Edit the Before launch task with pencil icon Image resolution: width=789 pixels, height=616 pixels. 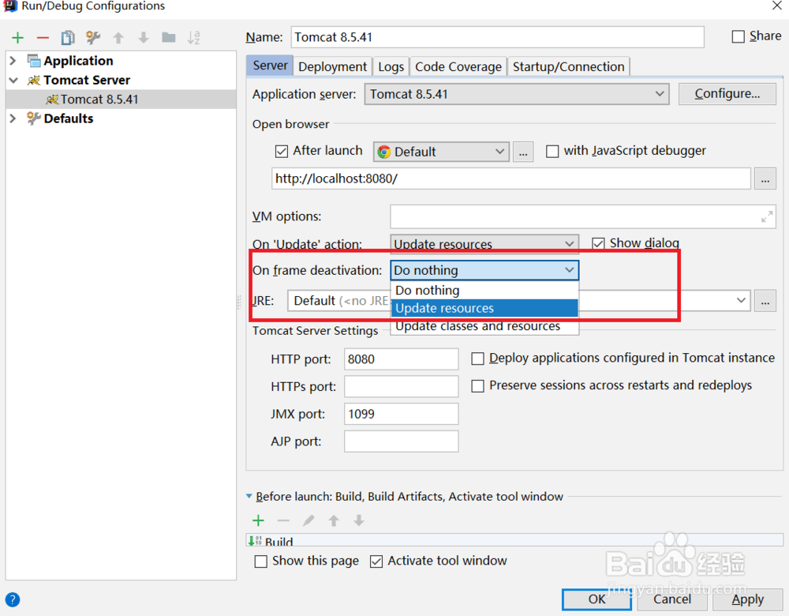coord(308,520)
